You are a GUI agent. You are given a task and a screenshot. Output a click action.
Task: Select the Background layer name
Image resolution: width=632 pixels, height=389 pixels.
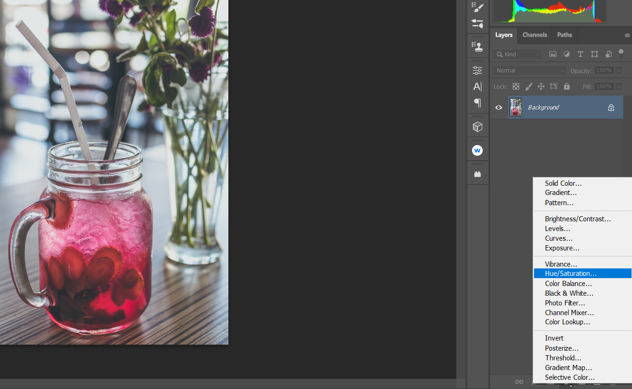tap(544, 108)
